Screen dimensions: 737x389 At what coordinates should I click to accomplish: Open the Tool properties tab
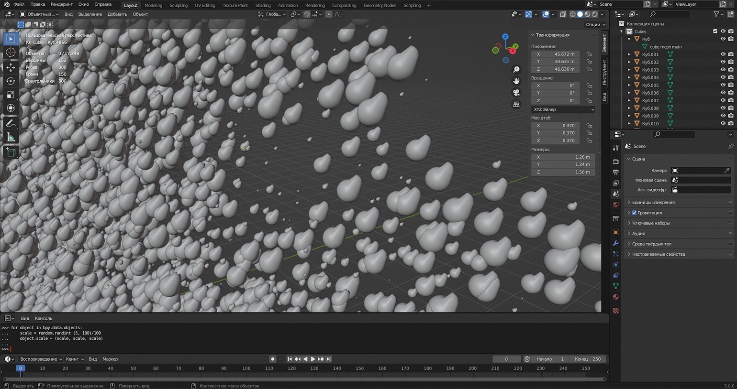[x=616, y=148]
